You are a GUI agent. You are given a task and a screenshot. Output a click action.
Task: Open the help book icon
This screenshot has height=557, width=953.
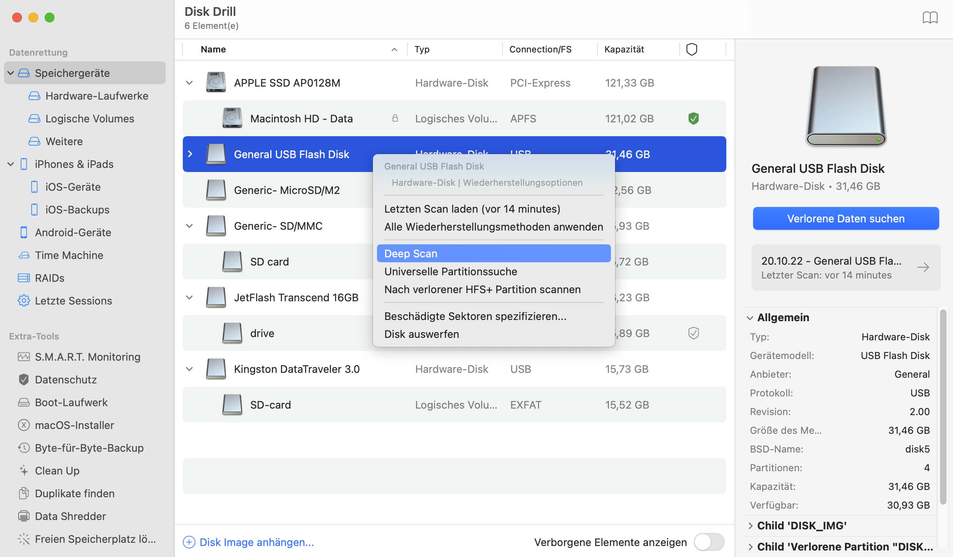(x=930, y=18)
